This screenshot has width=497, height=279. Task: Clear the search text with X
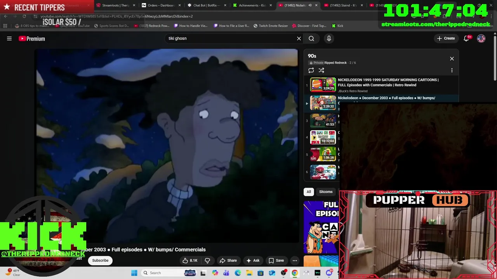click(299, 38)
